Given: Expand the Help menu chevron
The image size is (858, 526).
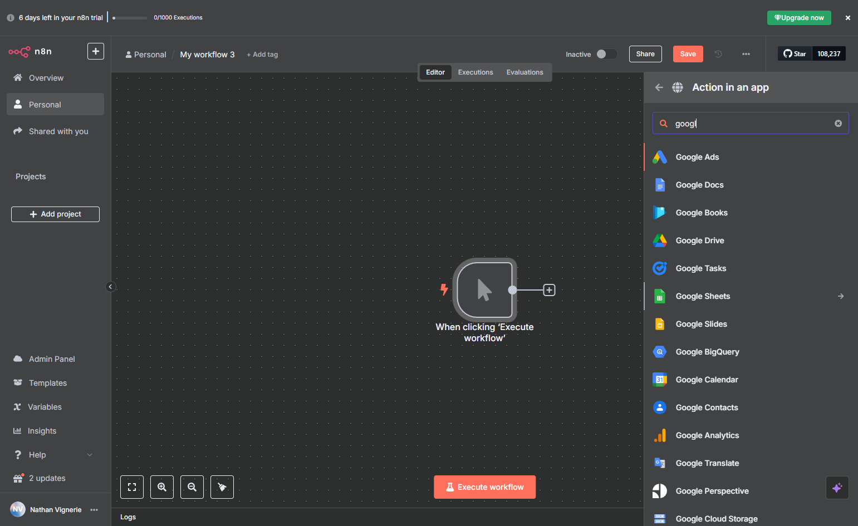Looking at the screenshot, I should 90,455.
